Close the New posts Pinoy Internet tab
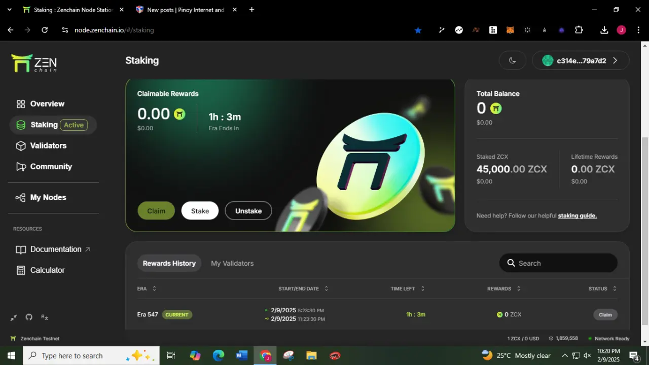This screenshot has width=649, height=365. coord(234,10)
